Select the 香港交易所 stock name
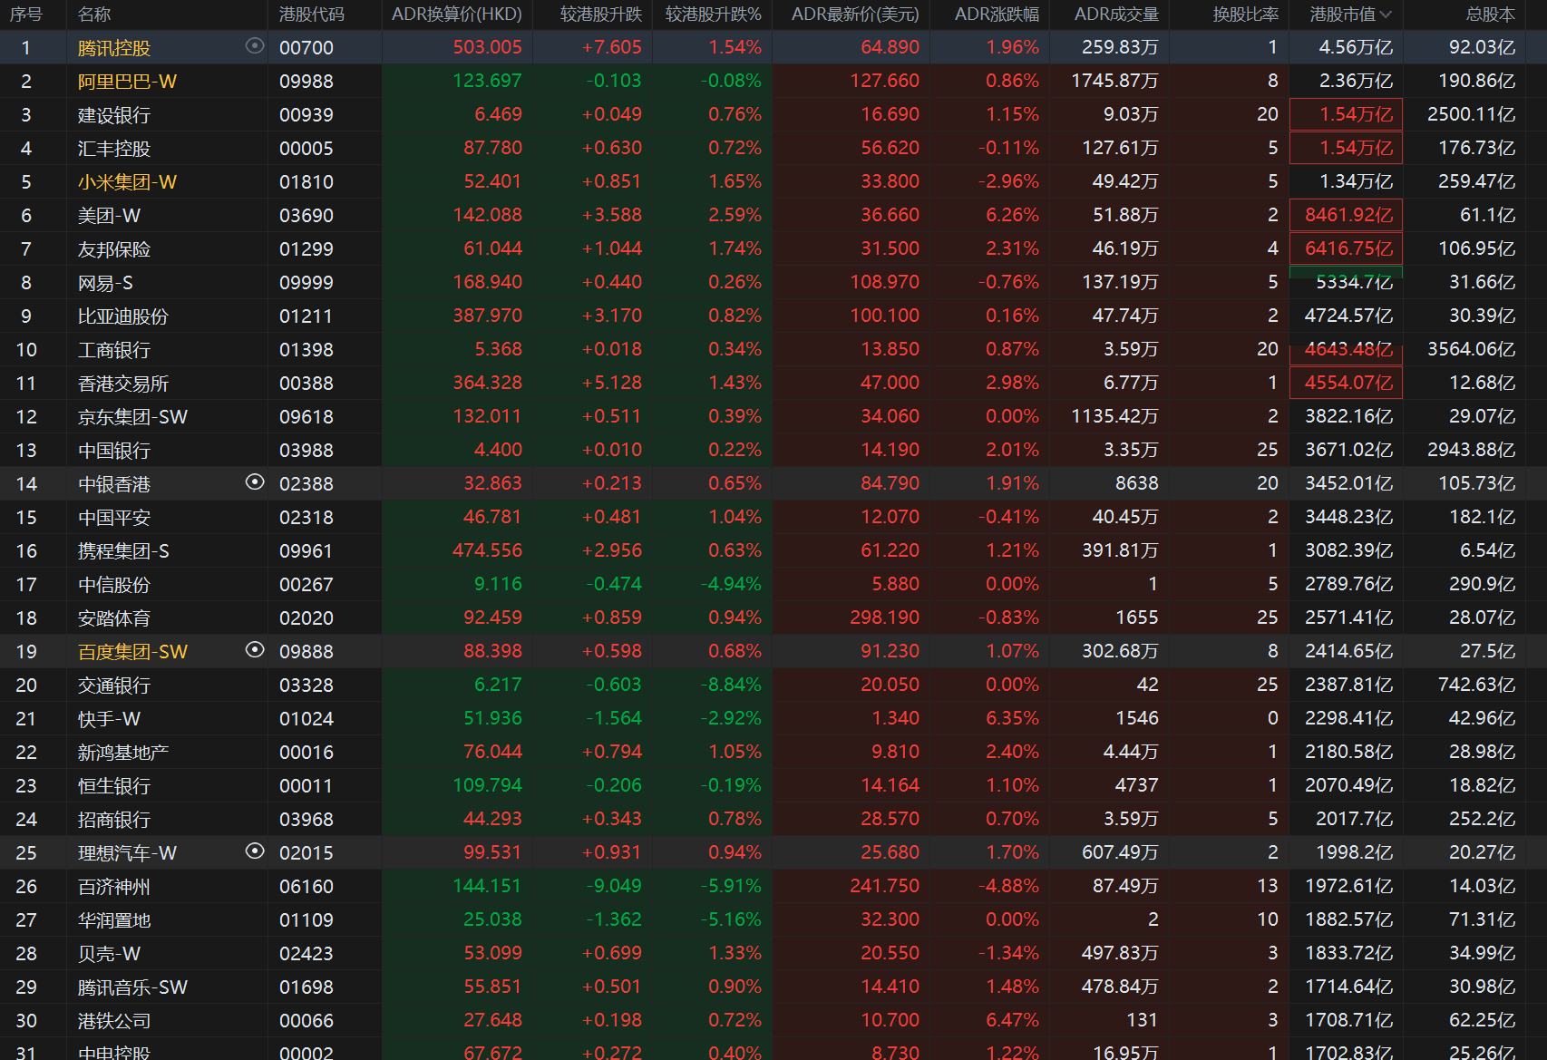The width and height of the screenshot is (1547, 1060). point(122,383)
